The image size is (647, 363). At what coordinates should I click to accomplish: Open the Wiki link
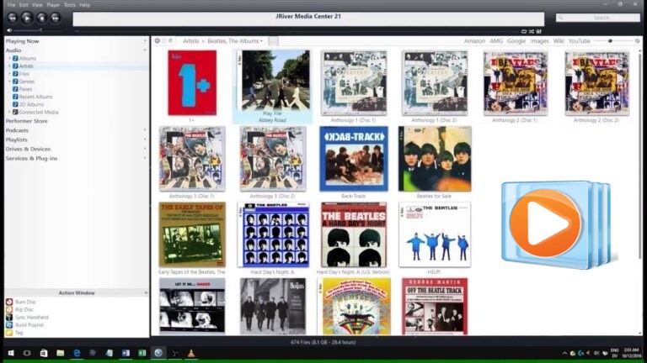[559, 41]
